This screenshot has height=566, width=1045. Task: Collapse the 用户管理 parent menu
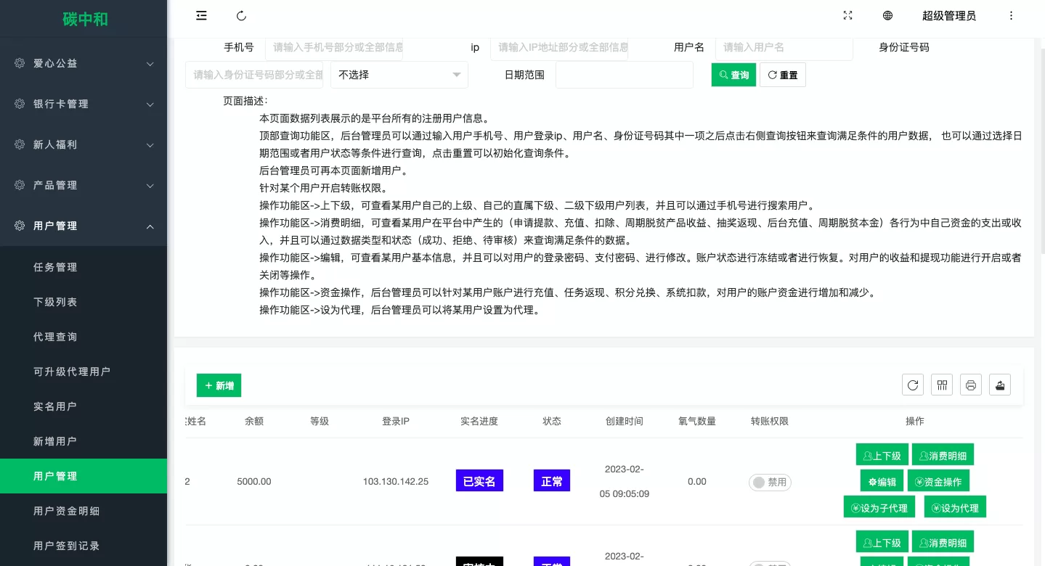tap(84, 226)
